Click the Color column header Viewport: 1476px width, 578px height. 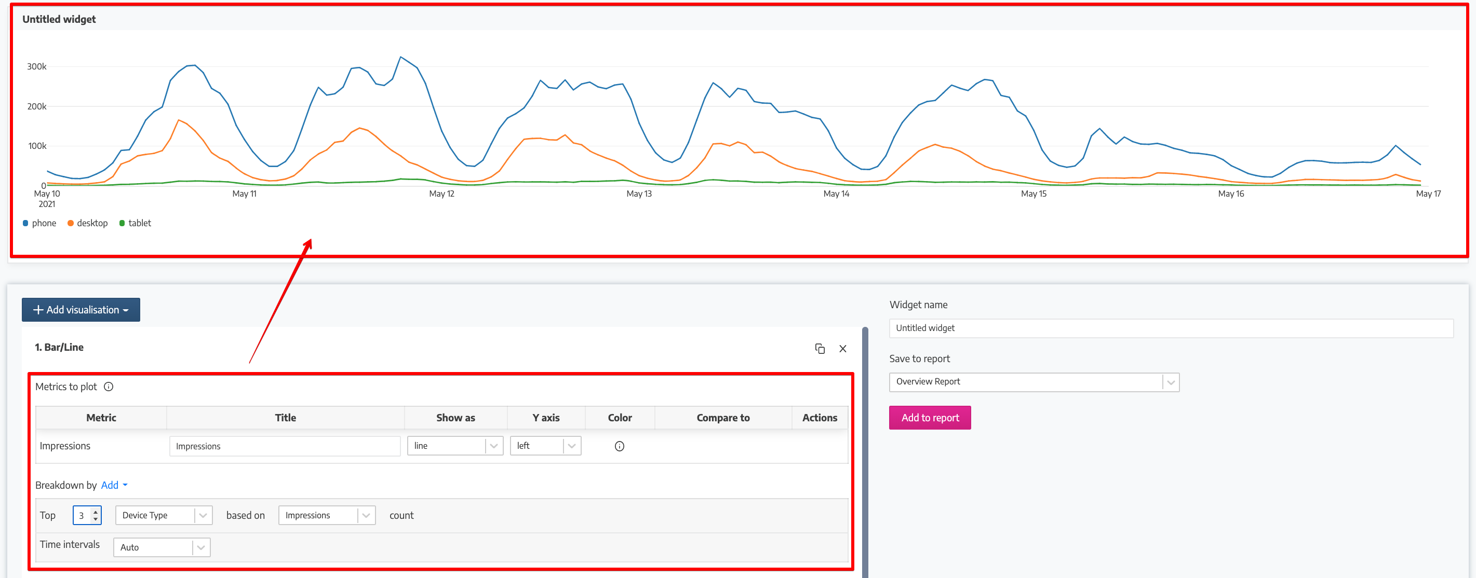pos(620,418)
